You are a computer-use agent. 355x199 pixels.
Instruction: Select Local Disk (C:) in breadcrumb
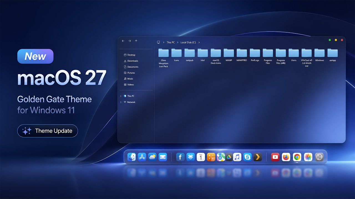point(188,42)
